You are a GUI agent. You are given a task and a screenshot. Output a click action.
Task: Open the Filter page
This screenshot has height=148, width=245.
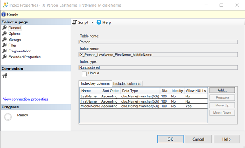coord(12,45)
